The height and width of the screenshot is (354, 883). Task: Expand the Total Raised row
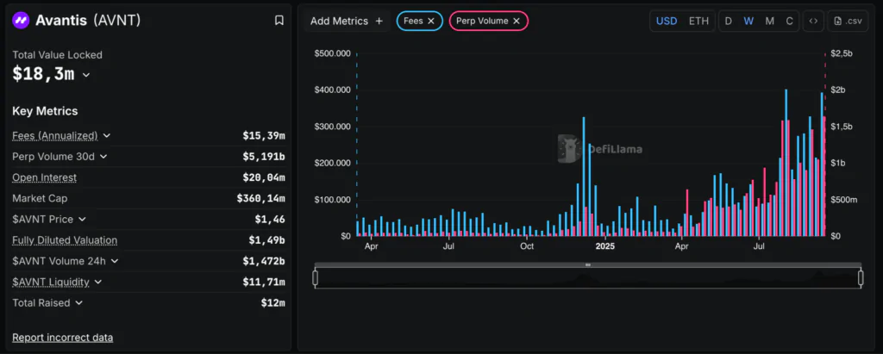point(79,302)
